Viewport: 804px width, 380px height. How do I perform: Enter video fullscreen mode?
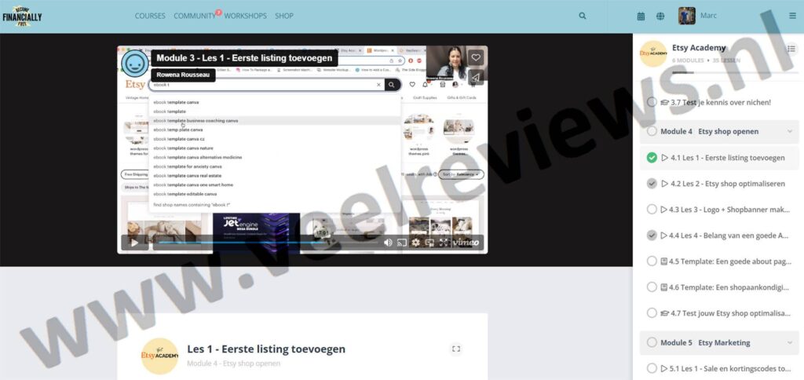click(444, 243)
